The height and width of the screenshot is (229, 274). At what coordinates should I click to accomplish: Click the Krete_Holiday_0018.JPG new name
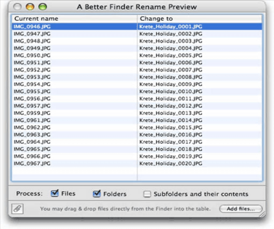171,149
